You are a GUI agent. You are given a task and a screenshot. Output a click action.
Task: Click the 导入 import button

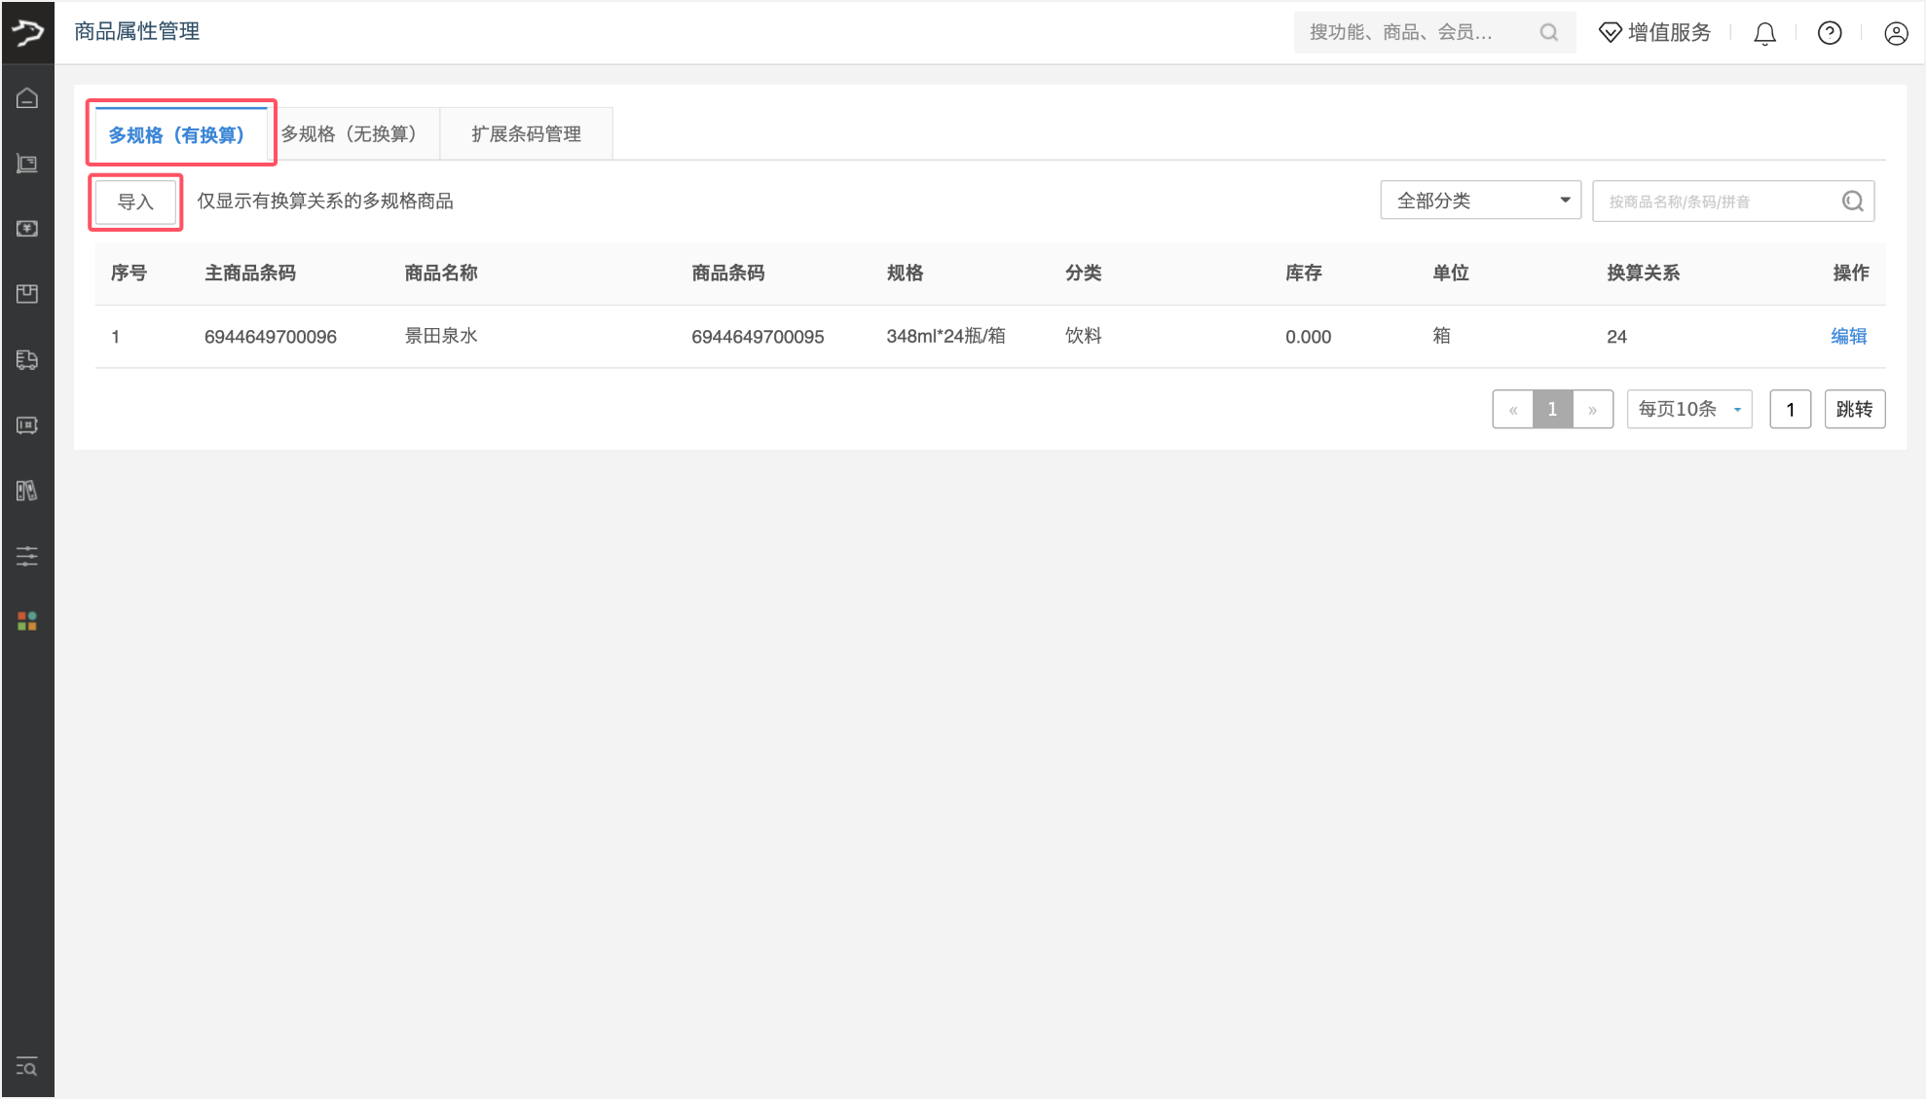[x=134, y=202]
